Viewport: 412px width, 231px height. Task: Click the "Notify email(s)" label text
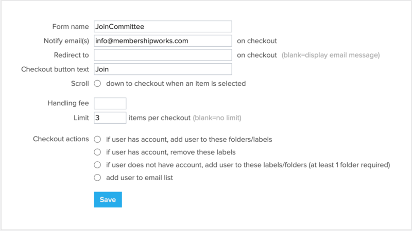pyautogui.click(x=66, y=41)
